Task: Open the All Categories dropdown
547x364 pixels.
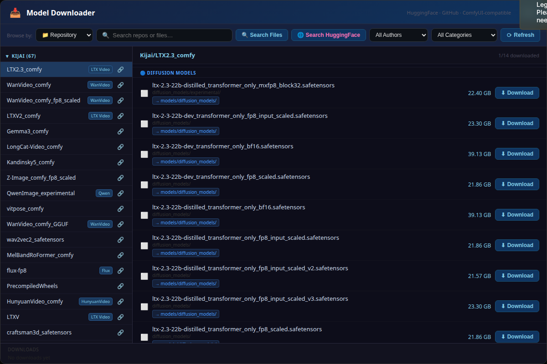Action: (464, 35)
